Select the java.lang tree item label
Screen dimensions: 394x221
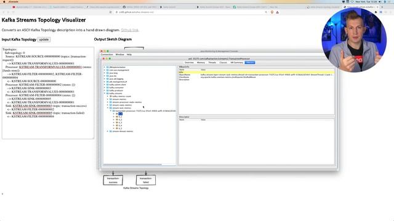click(x=113, y=73)
